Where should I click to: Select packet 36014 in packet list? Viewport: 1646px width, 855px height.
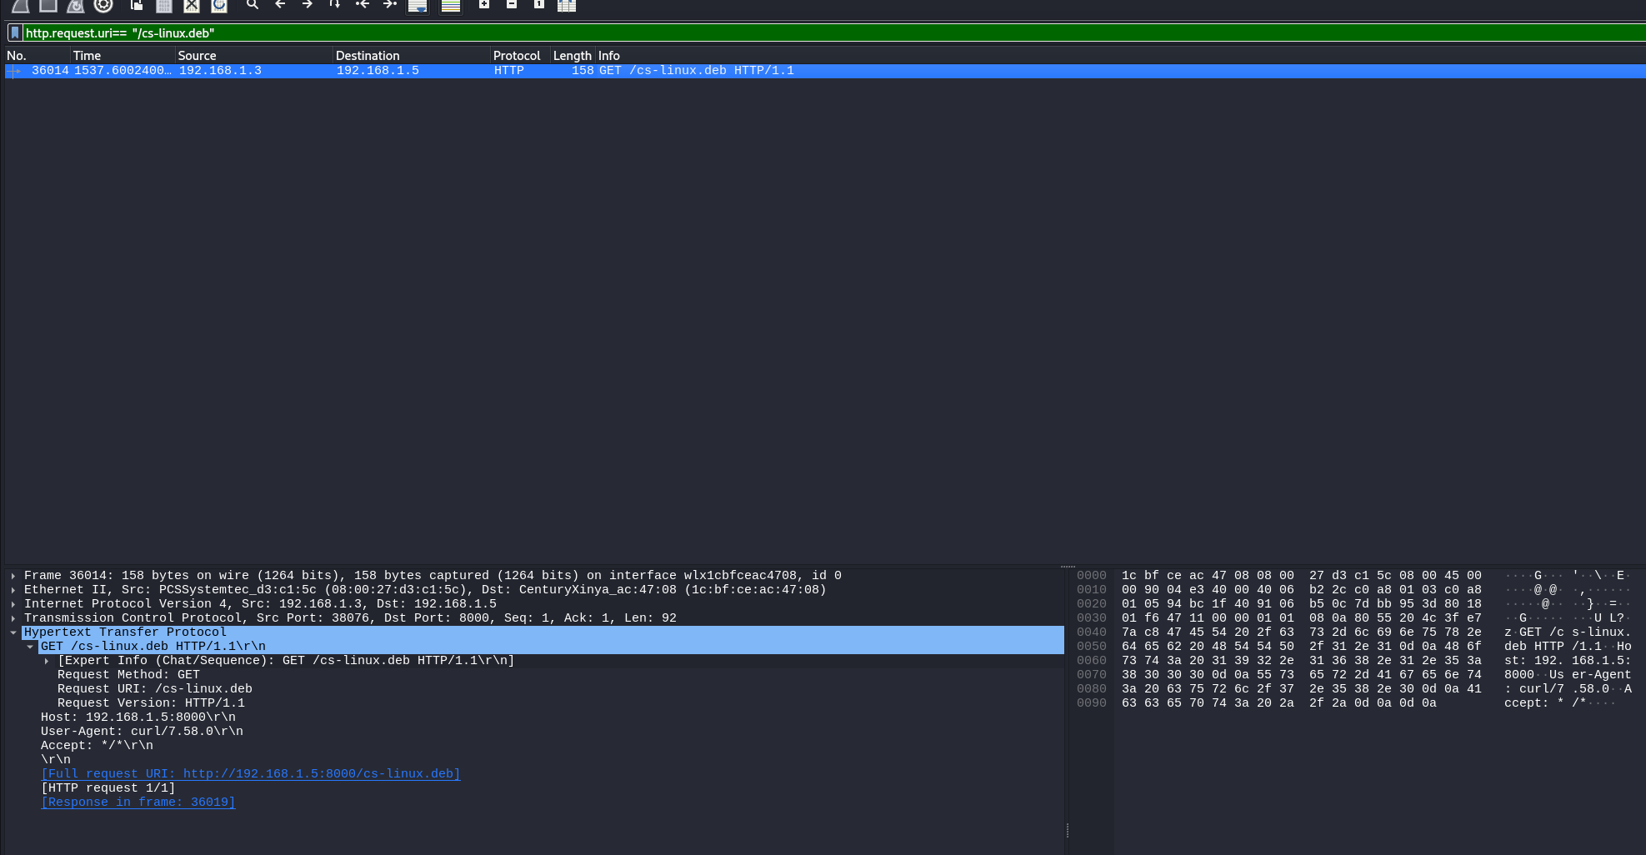tap(825, 71)
